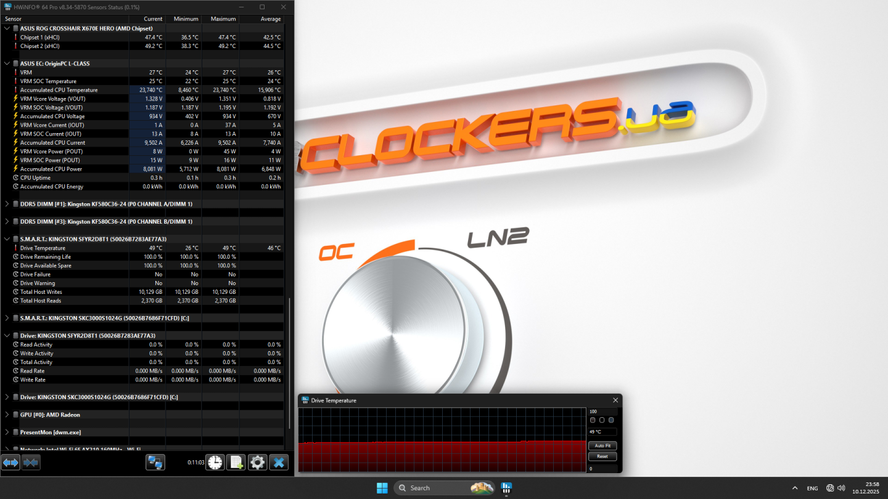The image size is (888, 499).
Task: Click the expand-layout blue arrows button in HWiNFO
Action: (11, 462)
